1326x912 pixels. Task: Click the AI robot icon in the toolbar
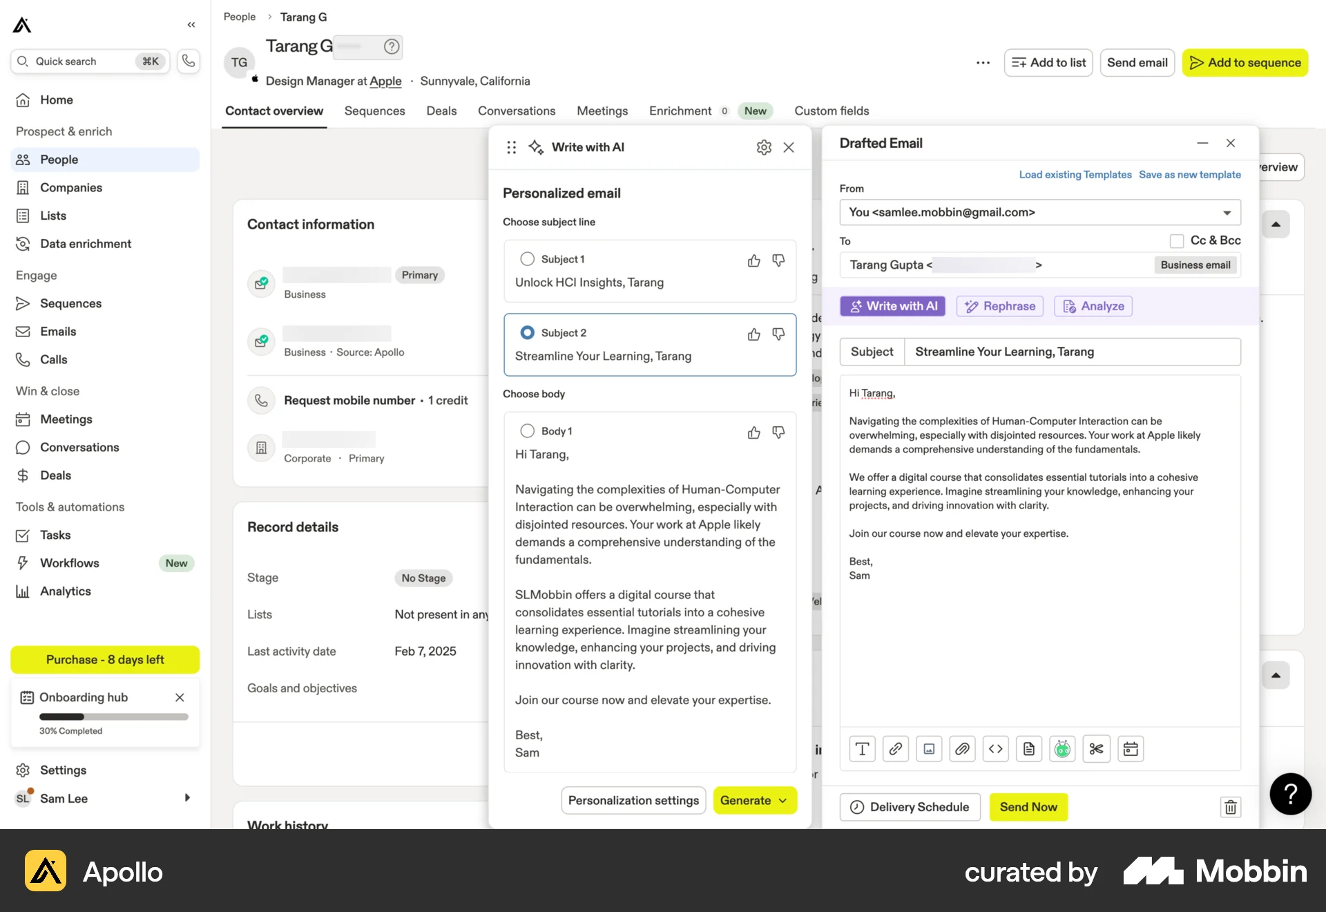pos(1062,748)
